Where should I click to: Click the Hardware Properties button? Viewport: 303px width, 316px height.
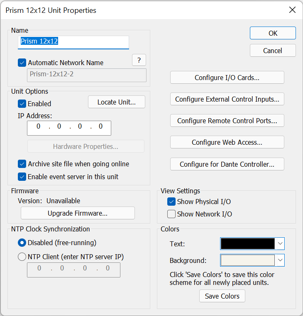click(86, 146)
